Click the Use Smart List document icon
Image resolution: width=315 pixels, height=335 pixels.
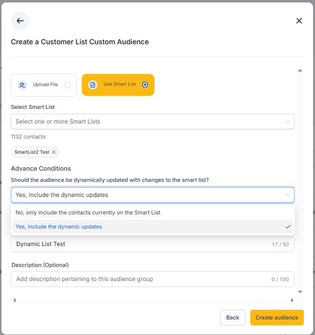93,85
